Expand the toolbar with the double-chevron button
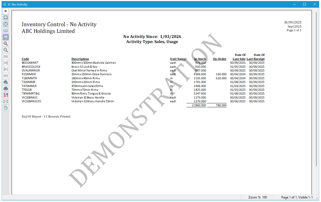This screenshot has height=202, width=321. [6, 11]
